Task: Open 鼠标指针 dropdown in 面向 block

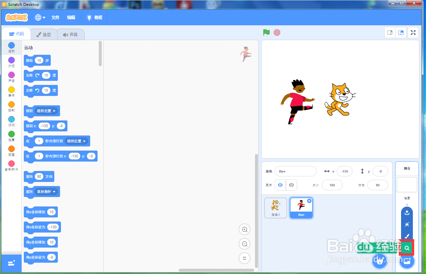Action: pyautogui.click(x=46, y=191)
